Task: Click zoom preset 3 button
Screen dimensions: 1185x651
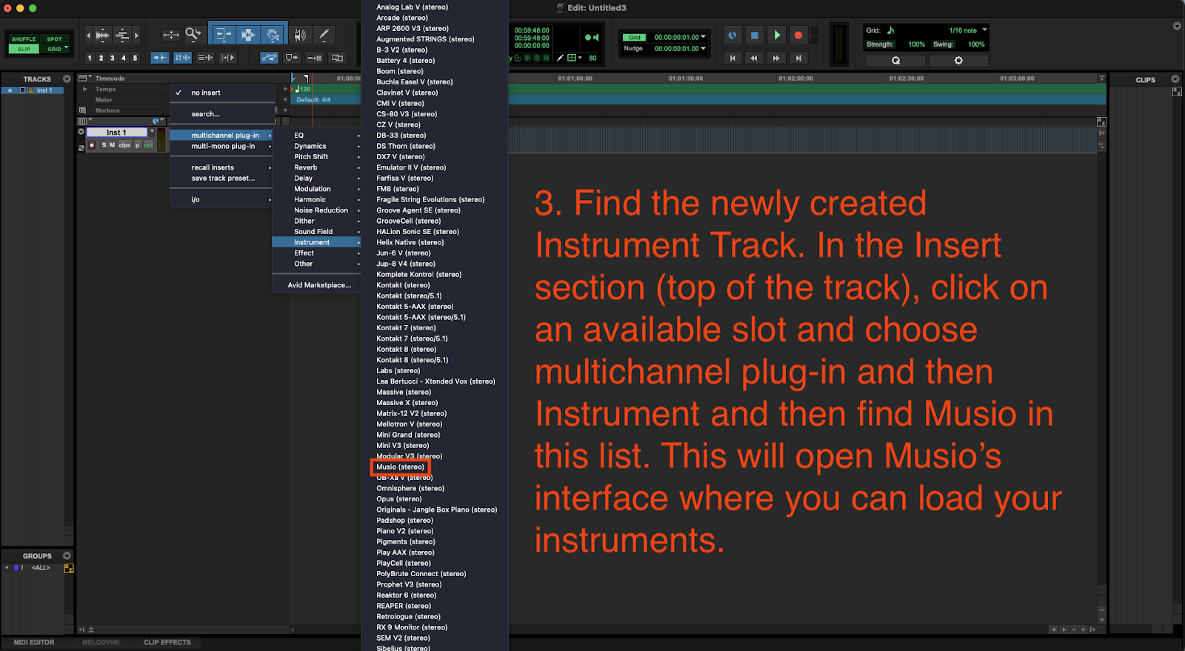Action: coord(113,58)
